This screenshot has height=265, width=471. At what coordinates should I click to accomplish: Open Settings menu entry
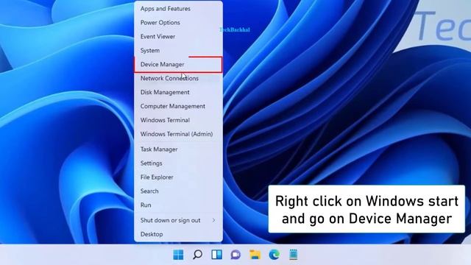point(178,163)
